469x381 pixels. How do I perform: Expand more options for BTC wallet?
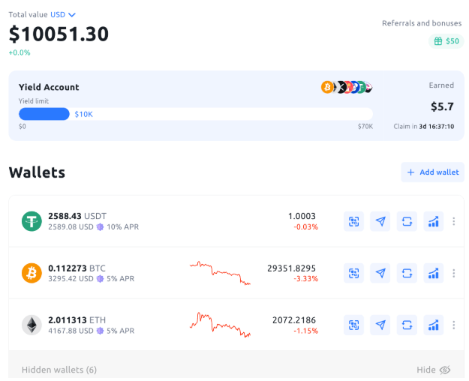coord(453,273)
